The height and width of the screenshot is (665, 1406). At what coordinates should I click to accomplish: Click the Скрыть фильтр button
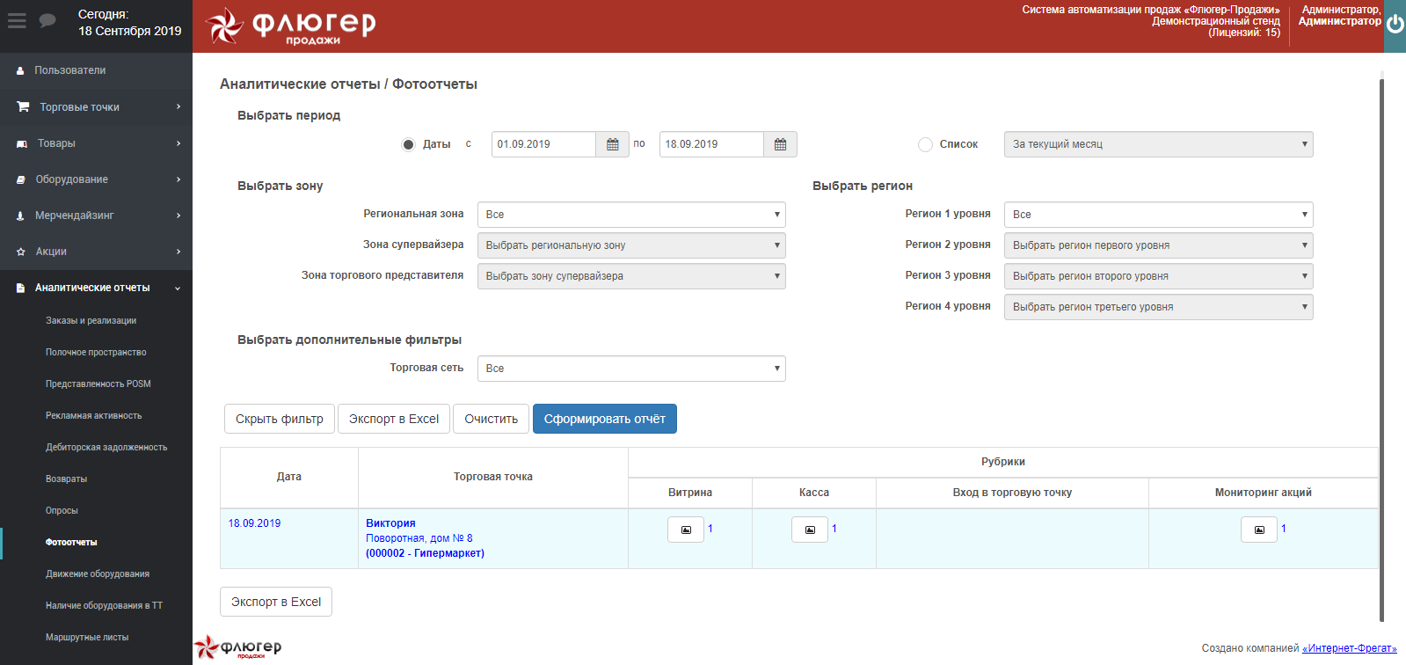[279, 419]
